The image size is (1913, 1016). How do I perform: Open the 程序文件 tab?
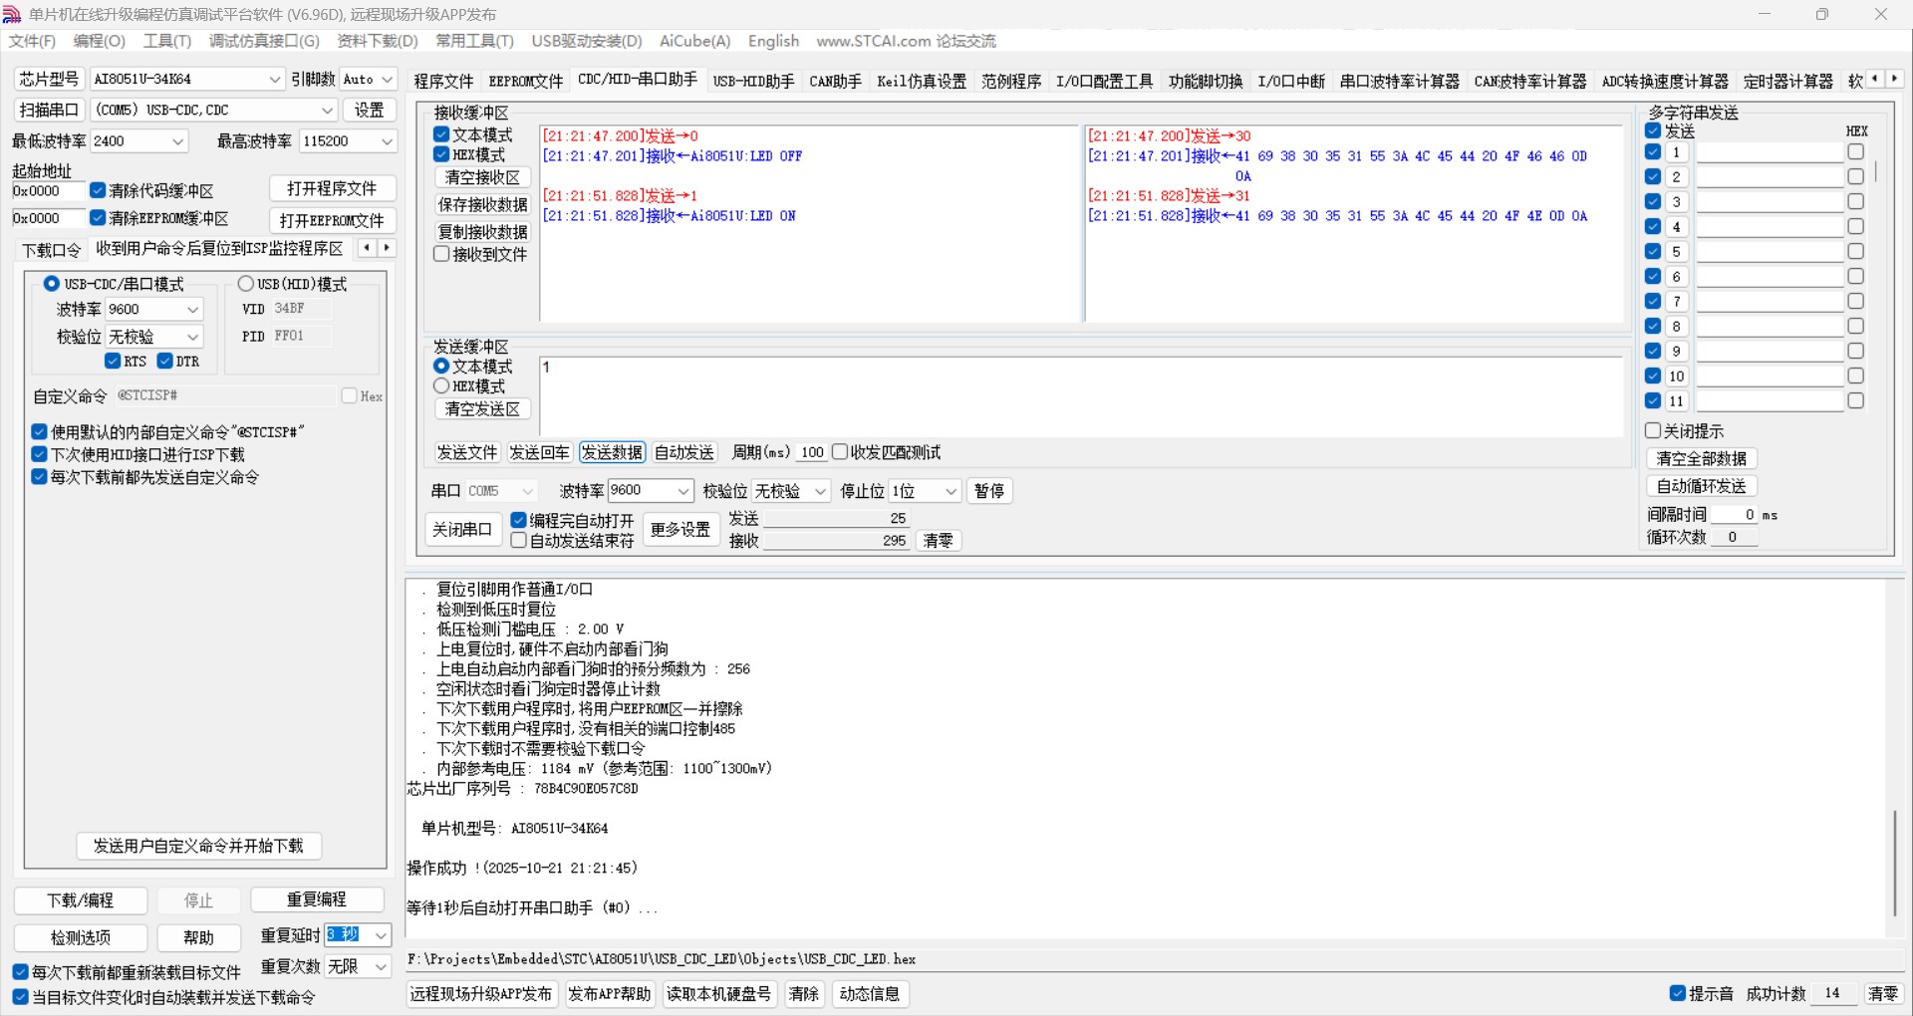coord(443,81)
